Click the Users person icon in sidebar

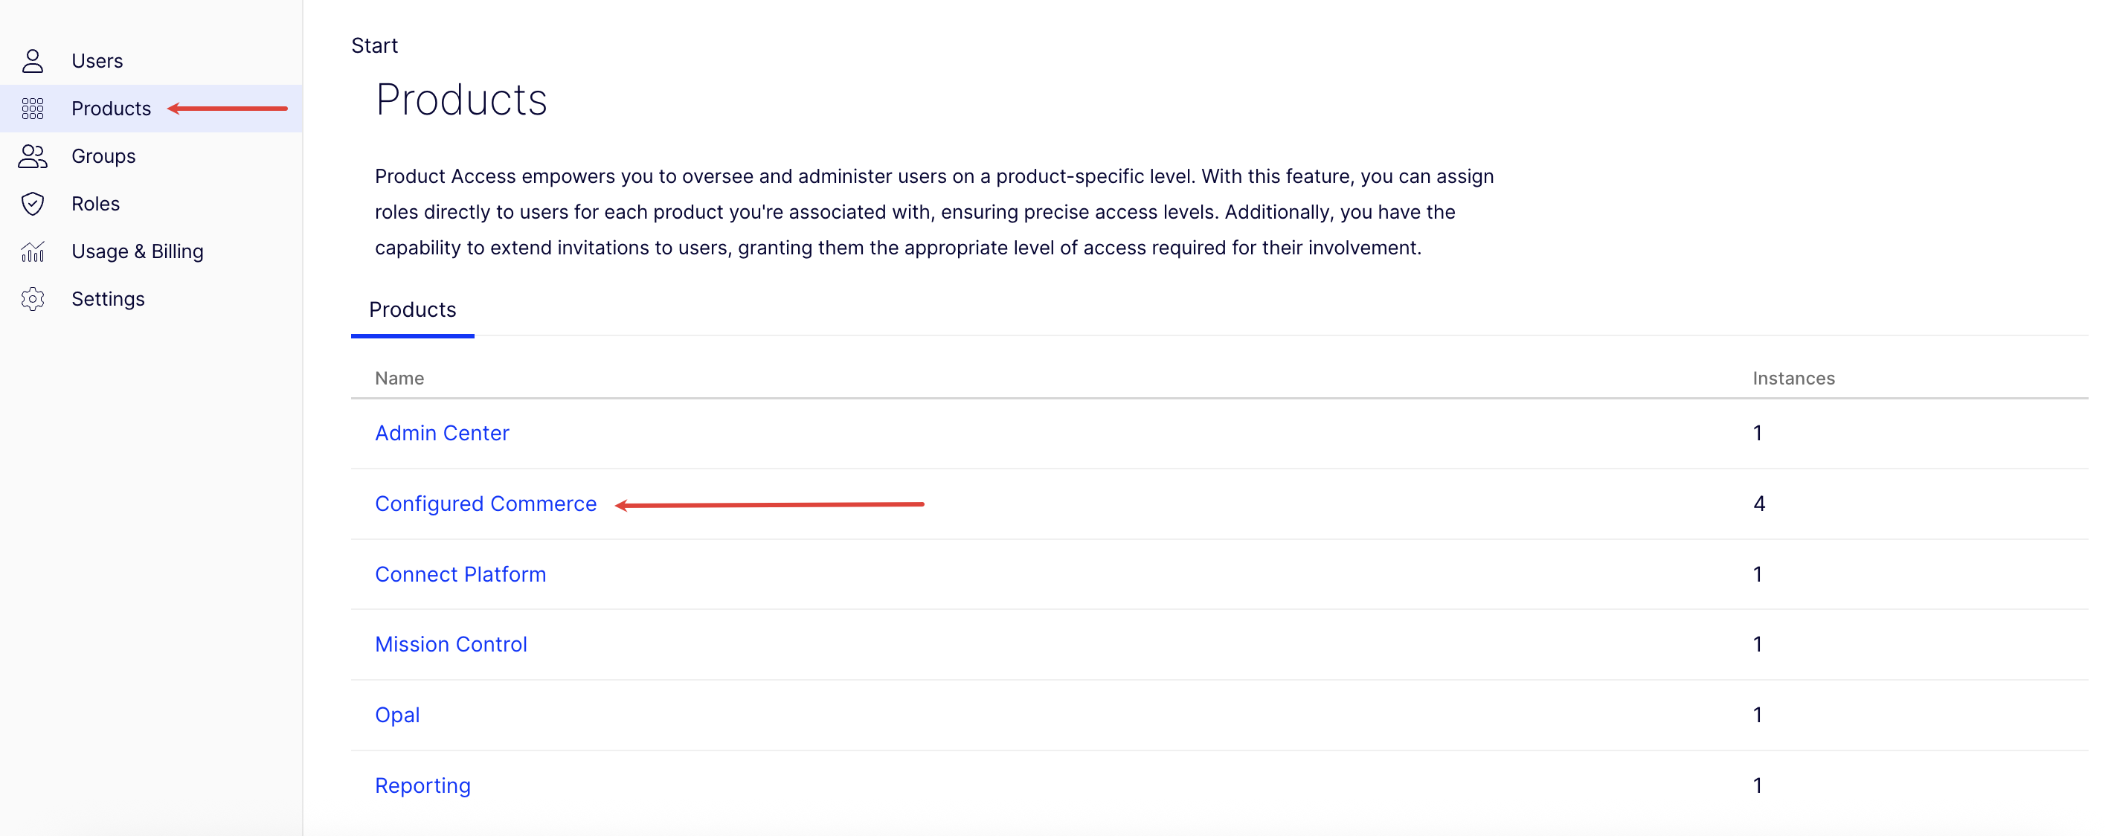click(x=33, y=60)
